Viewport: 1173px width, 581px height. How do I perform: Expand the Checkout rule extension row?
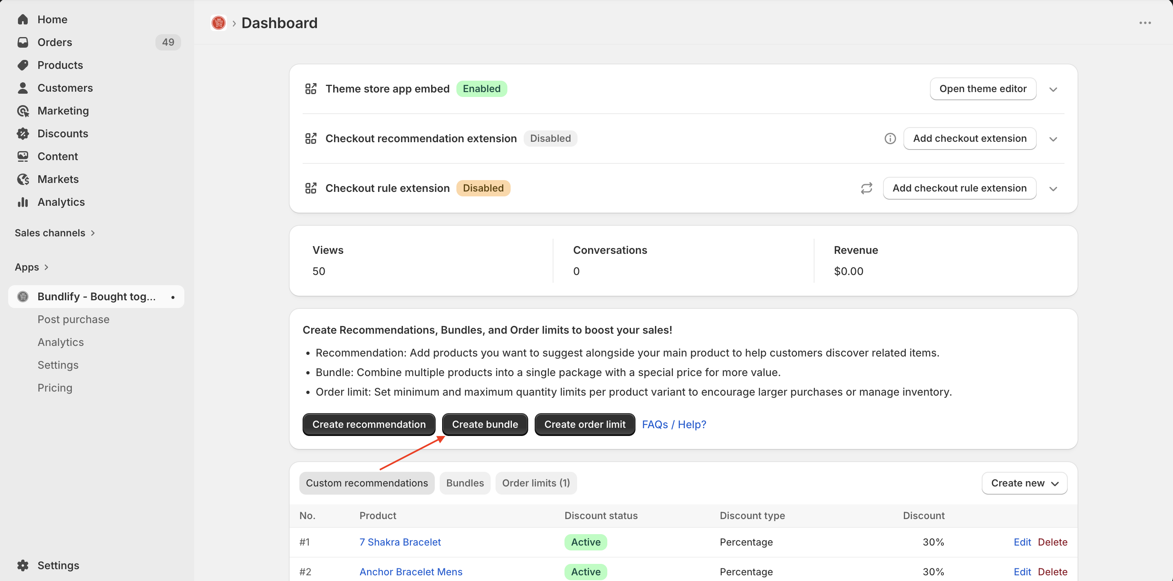(x=1053, y=188)
